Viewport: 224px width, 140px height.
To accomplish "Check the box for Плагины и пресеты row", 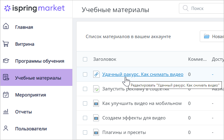I will click(x=85, y=132).
